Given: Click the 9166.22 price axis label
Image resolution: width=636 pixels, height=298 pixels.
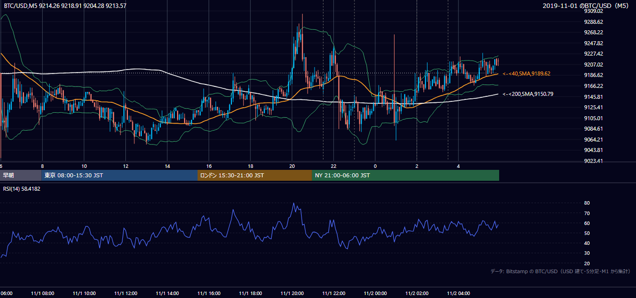Looking at the screenshot, I should pyautogui.click(x=594, y=86).
